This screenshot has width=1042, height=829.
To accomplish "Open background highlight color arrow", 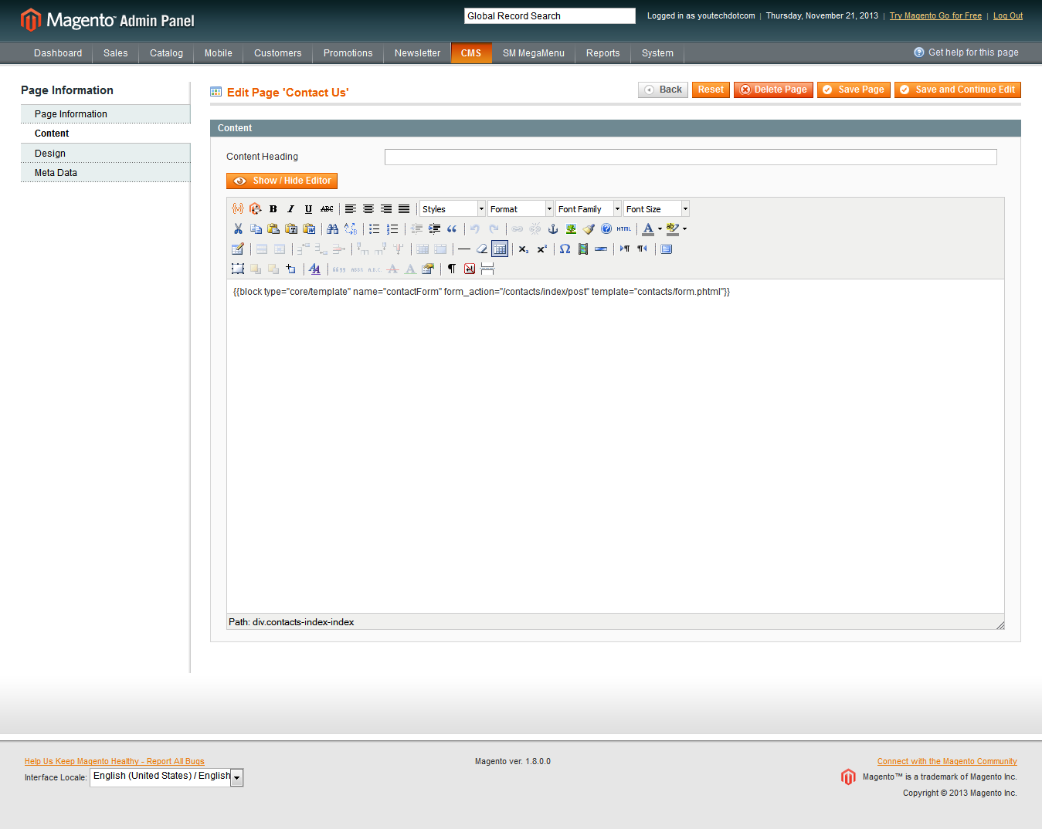I will pyautogui.click(x=684, y=228).
